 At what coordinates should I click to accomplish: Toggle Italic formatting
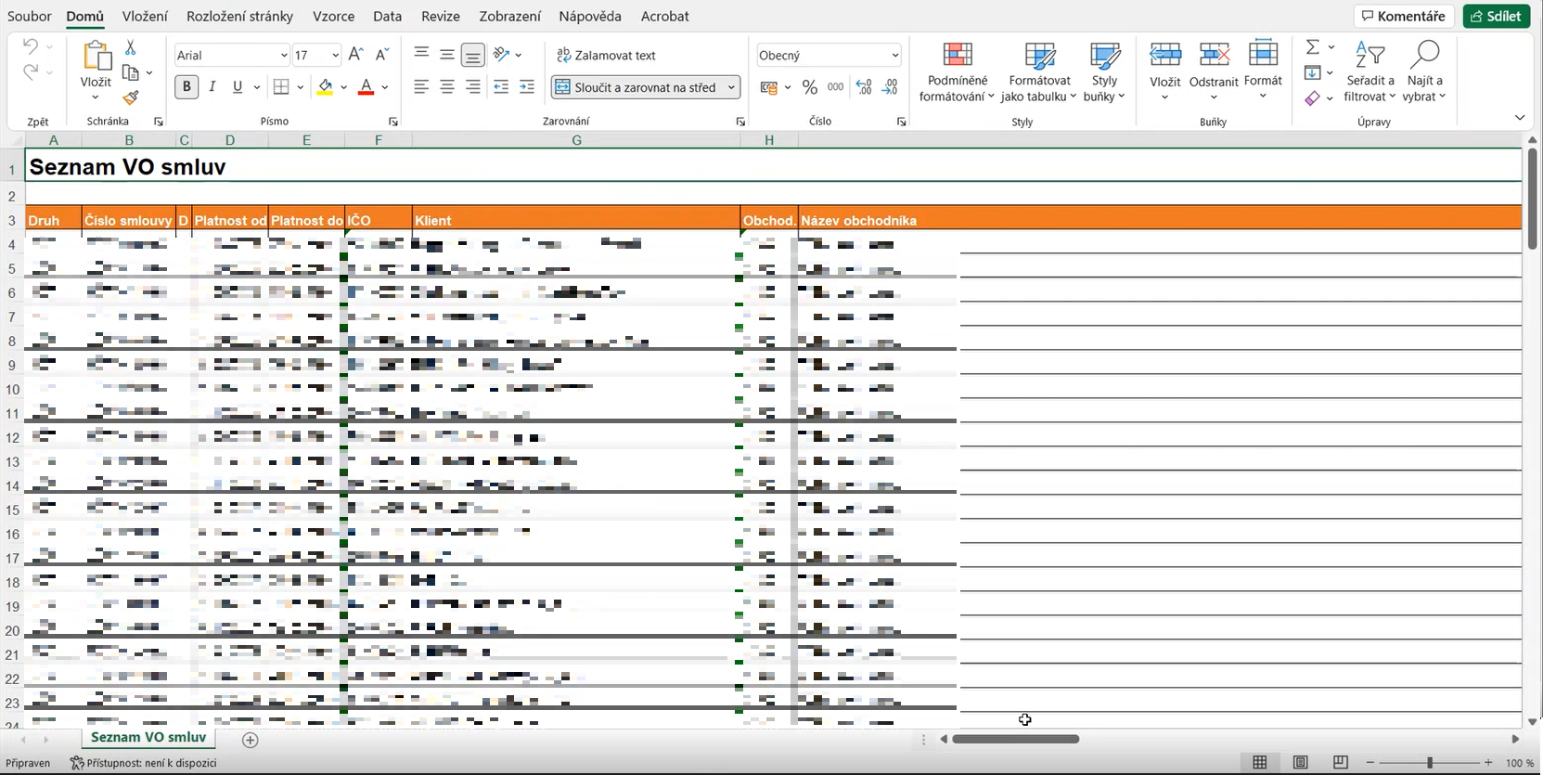212,87
